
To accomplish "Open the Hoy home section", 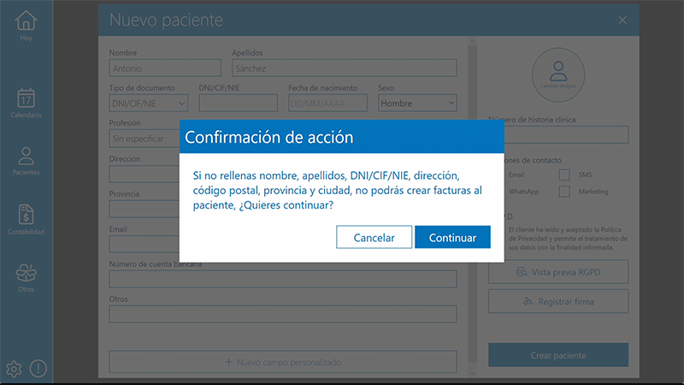I will [26, 26].
